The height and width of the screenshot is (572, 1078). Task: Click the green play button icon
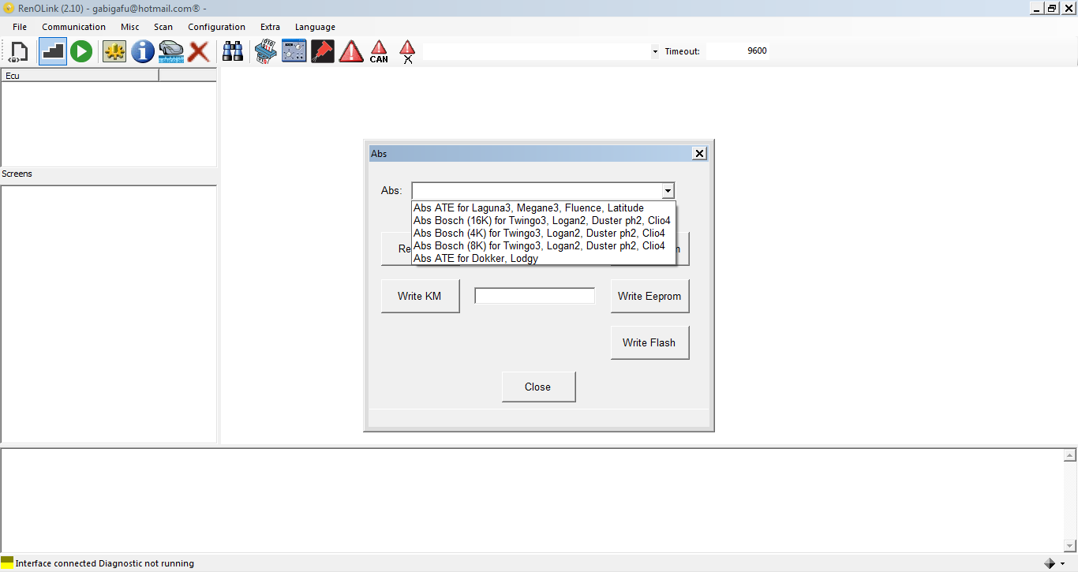[81, 52]
